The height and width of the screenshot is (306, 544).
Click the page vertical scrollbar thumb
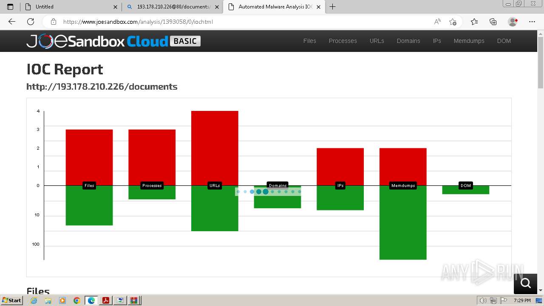click(541, 62)
